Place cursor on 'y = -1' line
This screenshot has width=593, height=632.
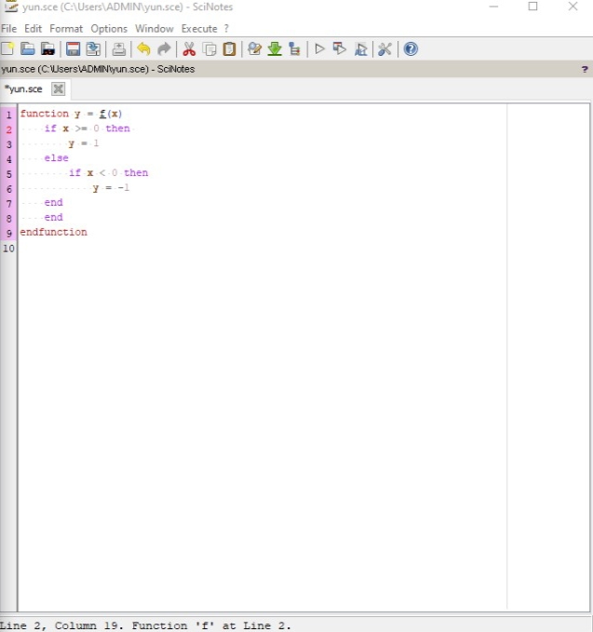pyautogui.click(x=111, y=187)
